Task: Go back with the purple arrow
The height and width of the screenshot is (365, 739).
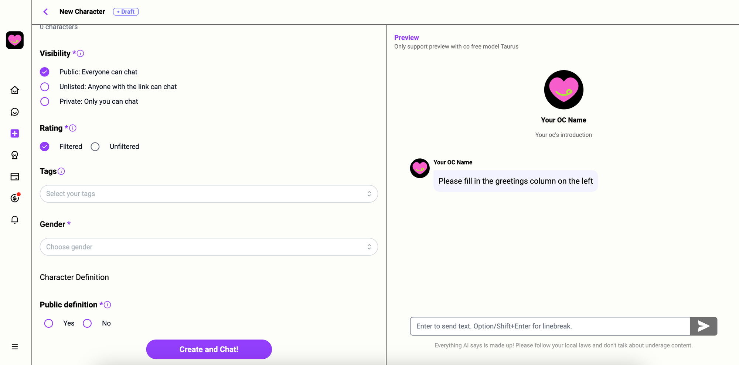Action: (x=45, y=12)
